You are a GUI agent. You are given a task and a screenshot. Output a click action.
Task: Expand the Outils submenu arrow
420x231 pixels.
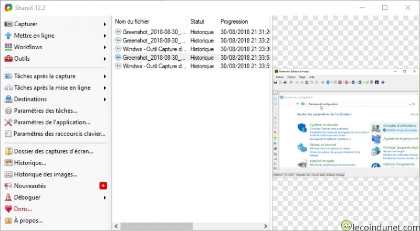click(105, 59)
